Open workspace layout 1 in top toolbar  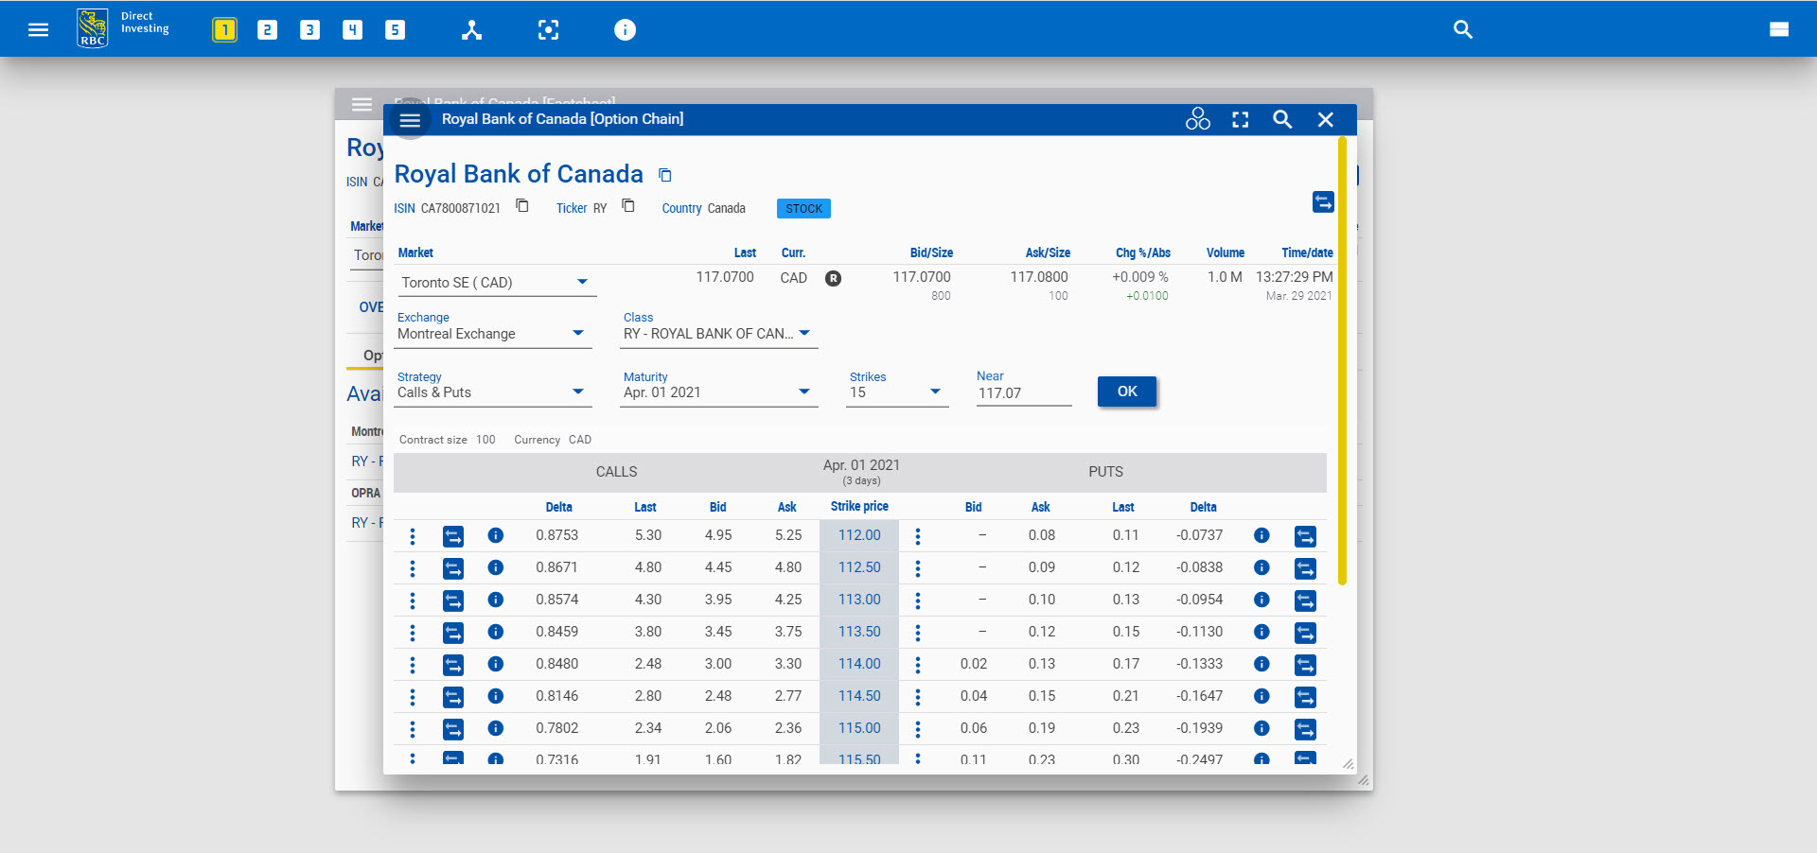pyautogui.click(x=224, y=29)
